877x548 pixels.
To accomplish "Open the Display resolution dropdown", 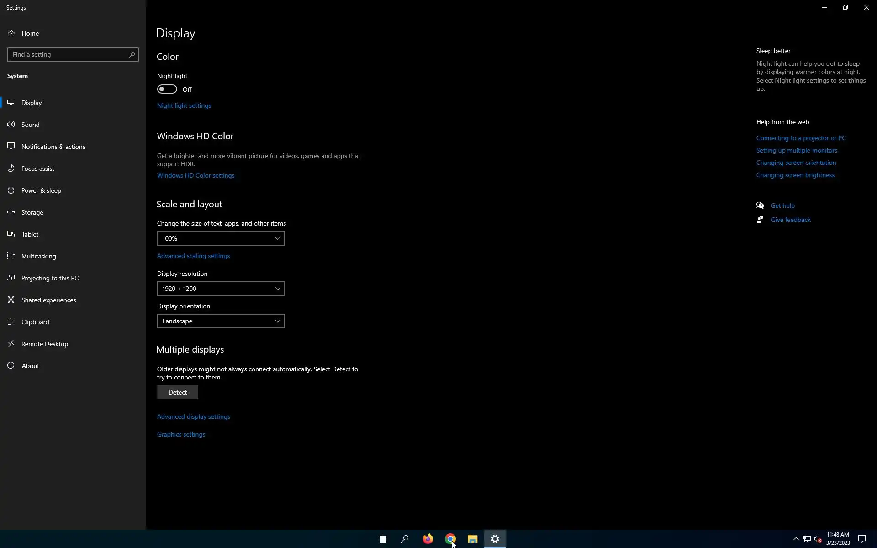I will click(x=221, y=289).
